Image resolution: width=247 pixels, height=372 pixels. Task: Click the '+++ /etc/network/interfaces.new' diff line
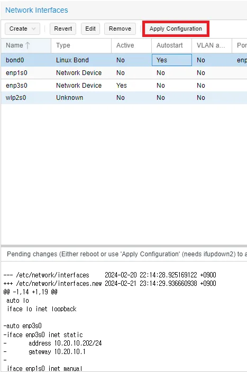(109, 284)
